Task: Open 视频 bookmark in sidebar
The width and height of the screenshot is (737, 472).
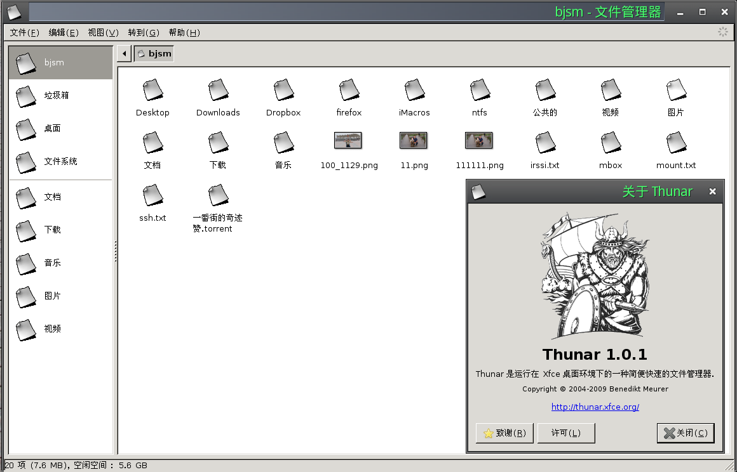Action: [60, 329]
